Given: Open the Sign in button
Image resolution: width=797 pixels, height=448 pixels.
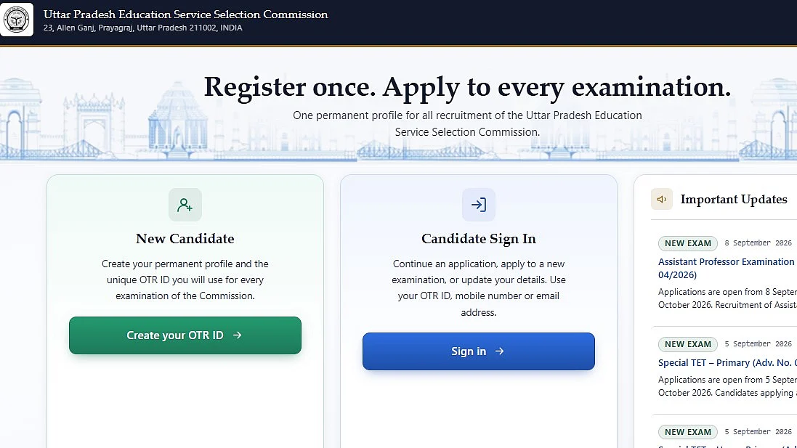Looking at the screenshot, I should (x=478, y=351).
